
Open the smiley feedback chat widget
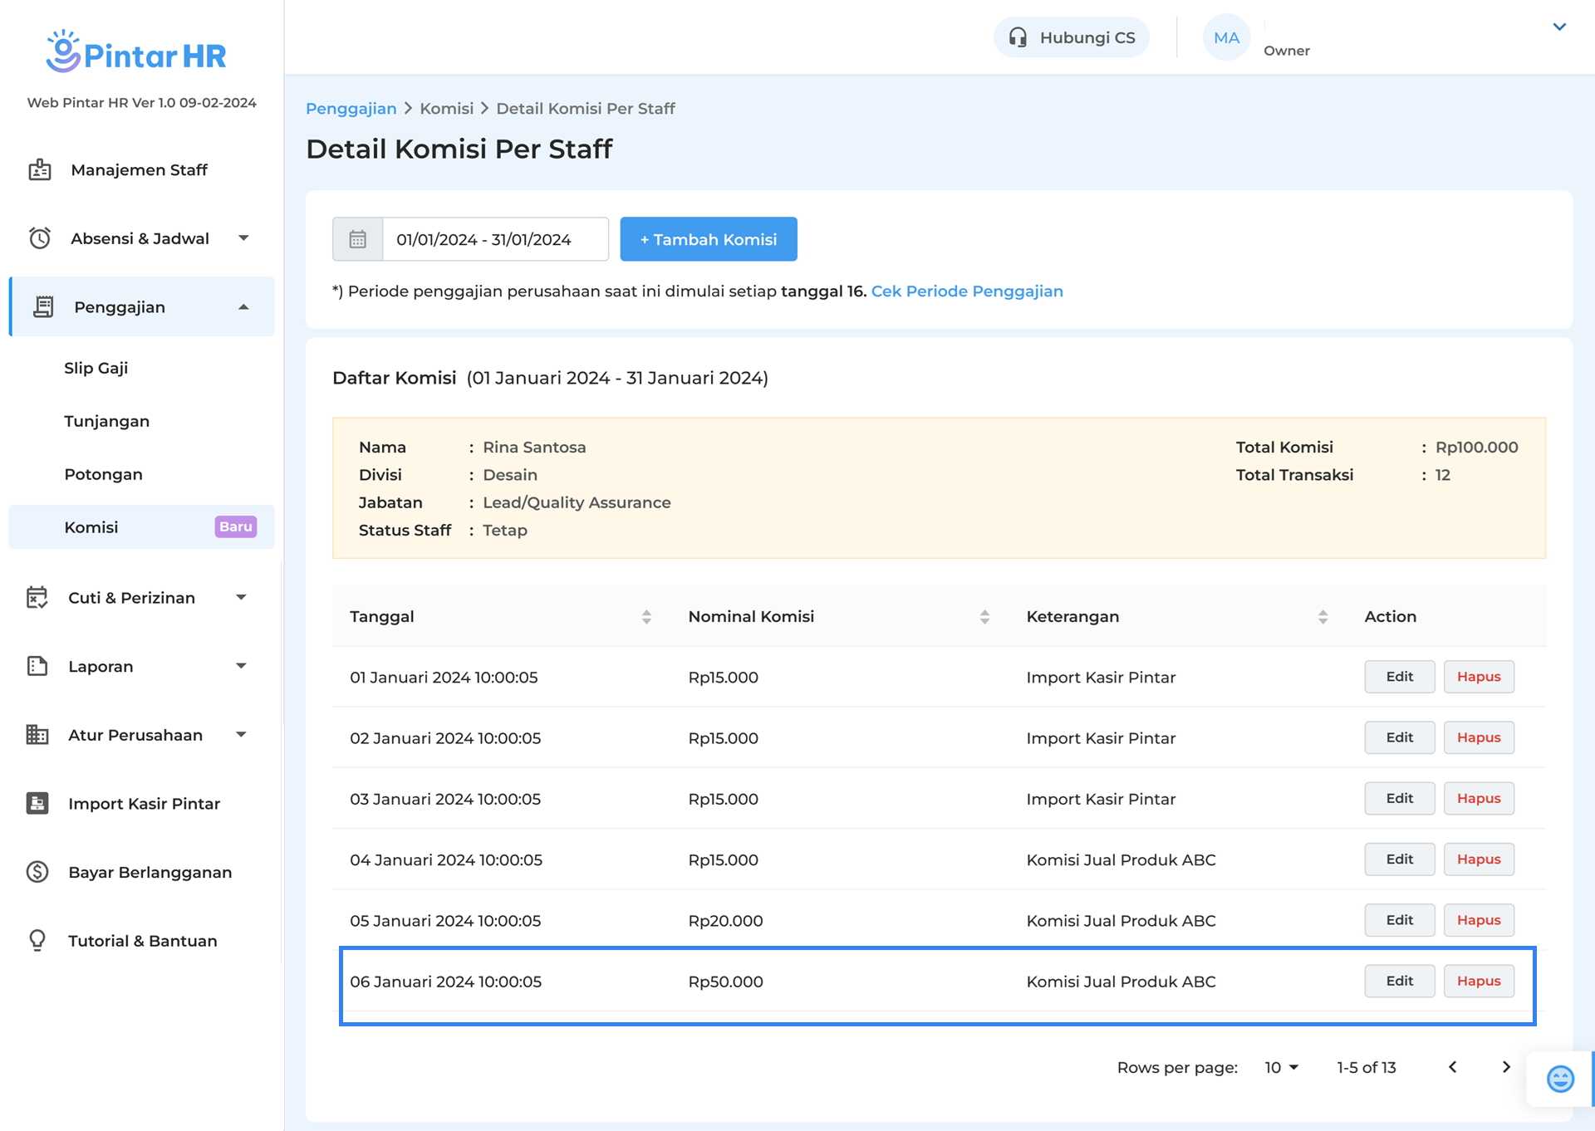1560,1079
